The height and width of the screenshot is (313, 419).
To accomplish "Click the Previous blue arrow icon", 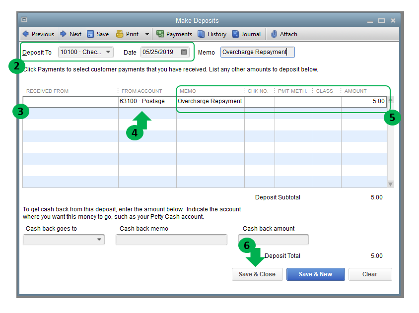I will click(x=26, y=34).
